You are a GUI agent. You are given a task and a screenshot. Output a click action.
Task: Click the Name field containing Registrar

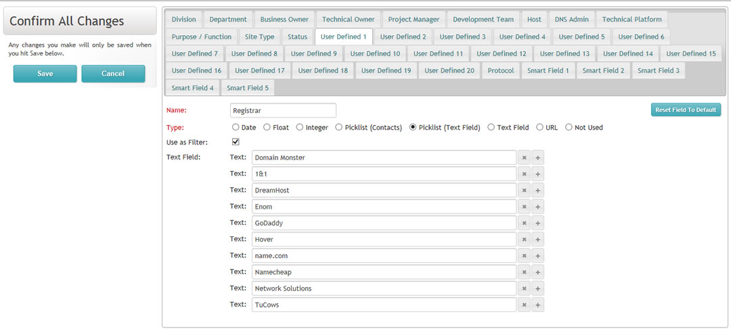283,111
